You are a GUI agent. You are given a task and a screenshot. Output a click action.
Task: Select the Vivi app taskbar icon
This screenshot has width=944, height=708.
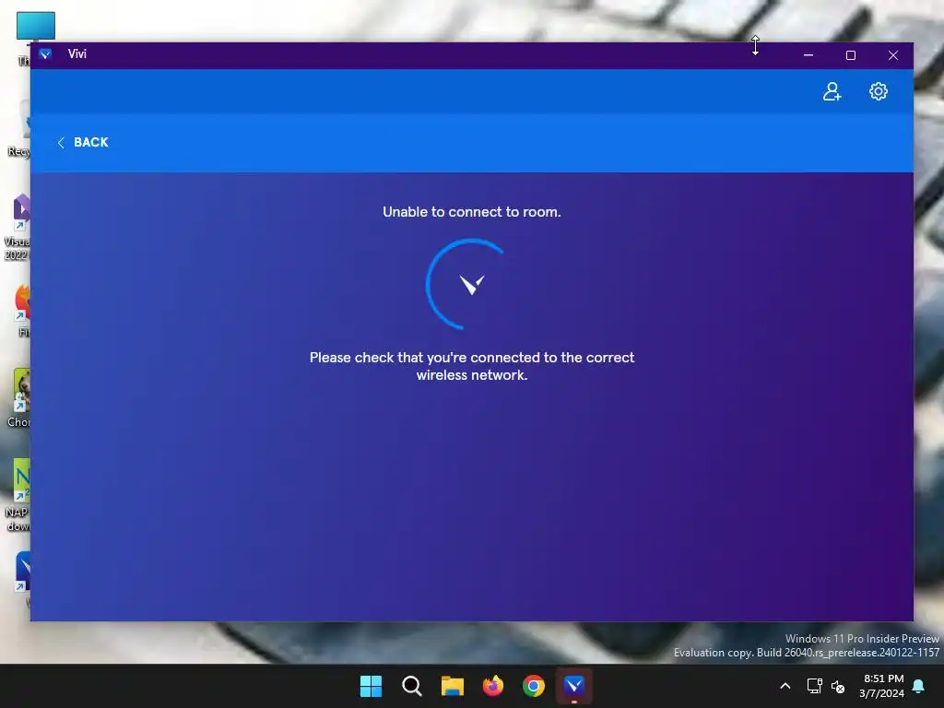coord(574,686)
